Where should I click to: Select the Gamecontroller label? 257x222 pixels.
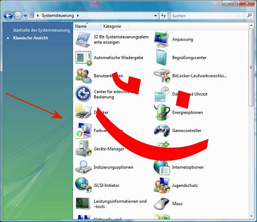pyautogui.click(x=187, y=130)
